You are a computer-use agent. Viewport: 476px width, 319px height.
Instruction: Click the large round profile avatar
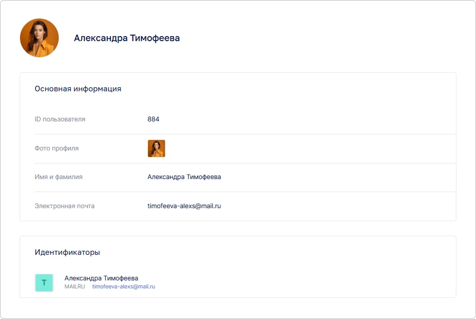(39, 38)
